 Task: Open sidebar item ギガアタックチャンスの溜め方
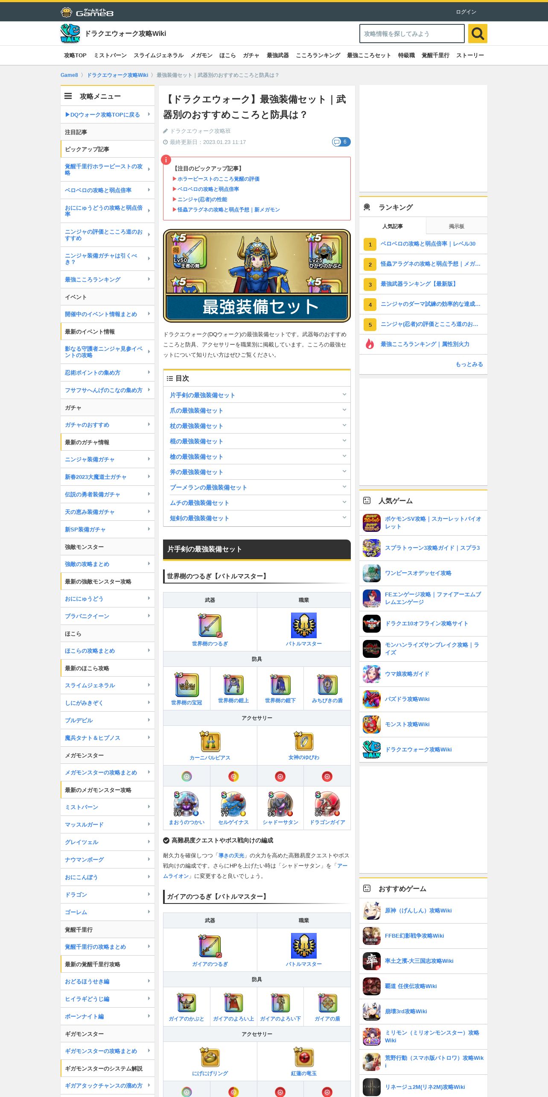[x=108, y=1085]
